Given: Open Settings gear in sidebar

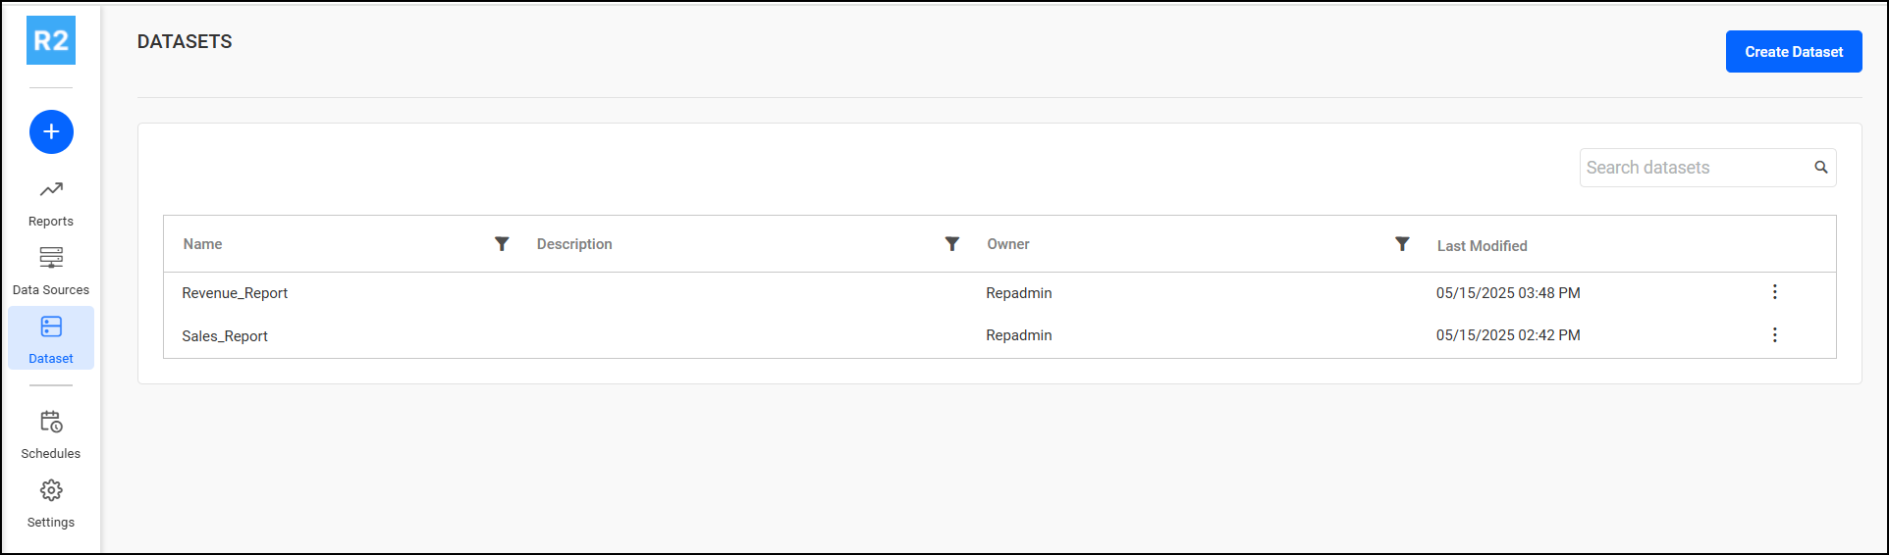Looking at the screenshot, I should click(x=51, y=504).
